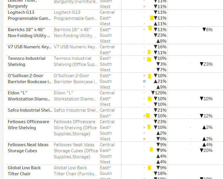Select first-column Logitech G13 Programmable product label
The height and width of the screenshot is (179, 223).
coord(29,15)
